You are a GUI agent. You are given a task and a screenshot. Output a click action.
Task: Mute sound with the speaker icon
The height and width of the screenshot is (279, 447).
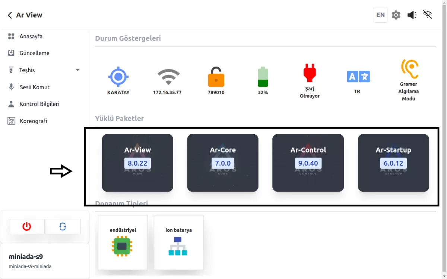[412, 15]
